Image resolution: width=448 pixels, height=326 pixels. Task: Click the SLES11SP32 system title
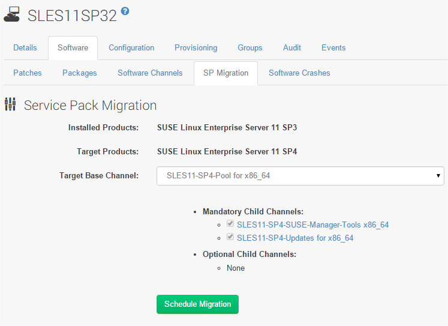click(x=73, y=16)
